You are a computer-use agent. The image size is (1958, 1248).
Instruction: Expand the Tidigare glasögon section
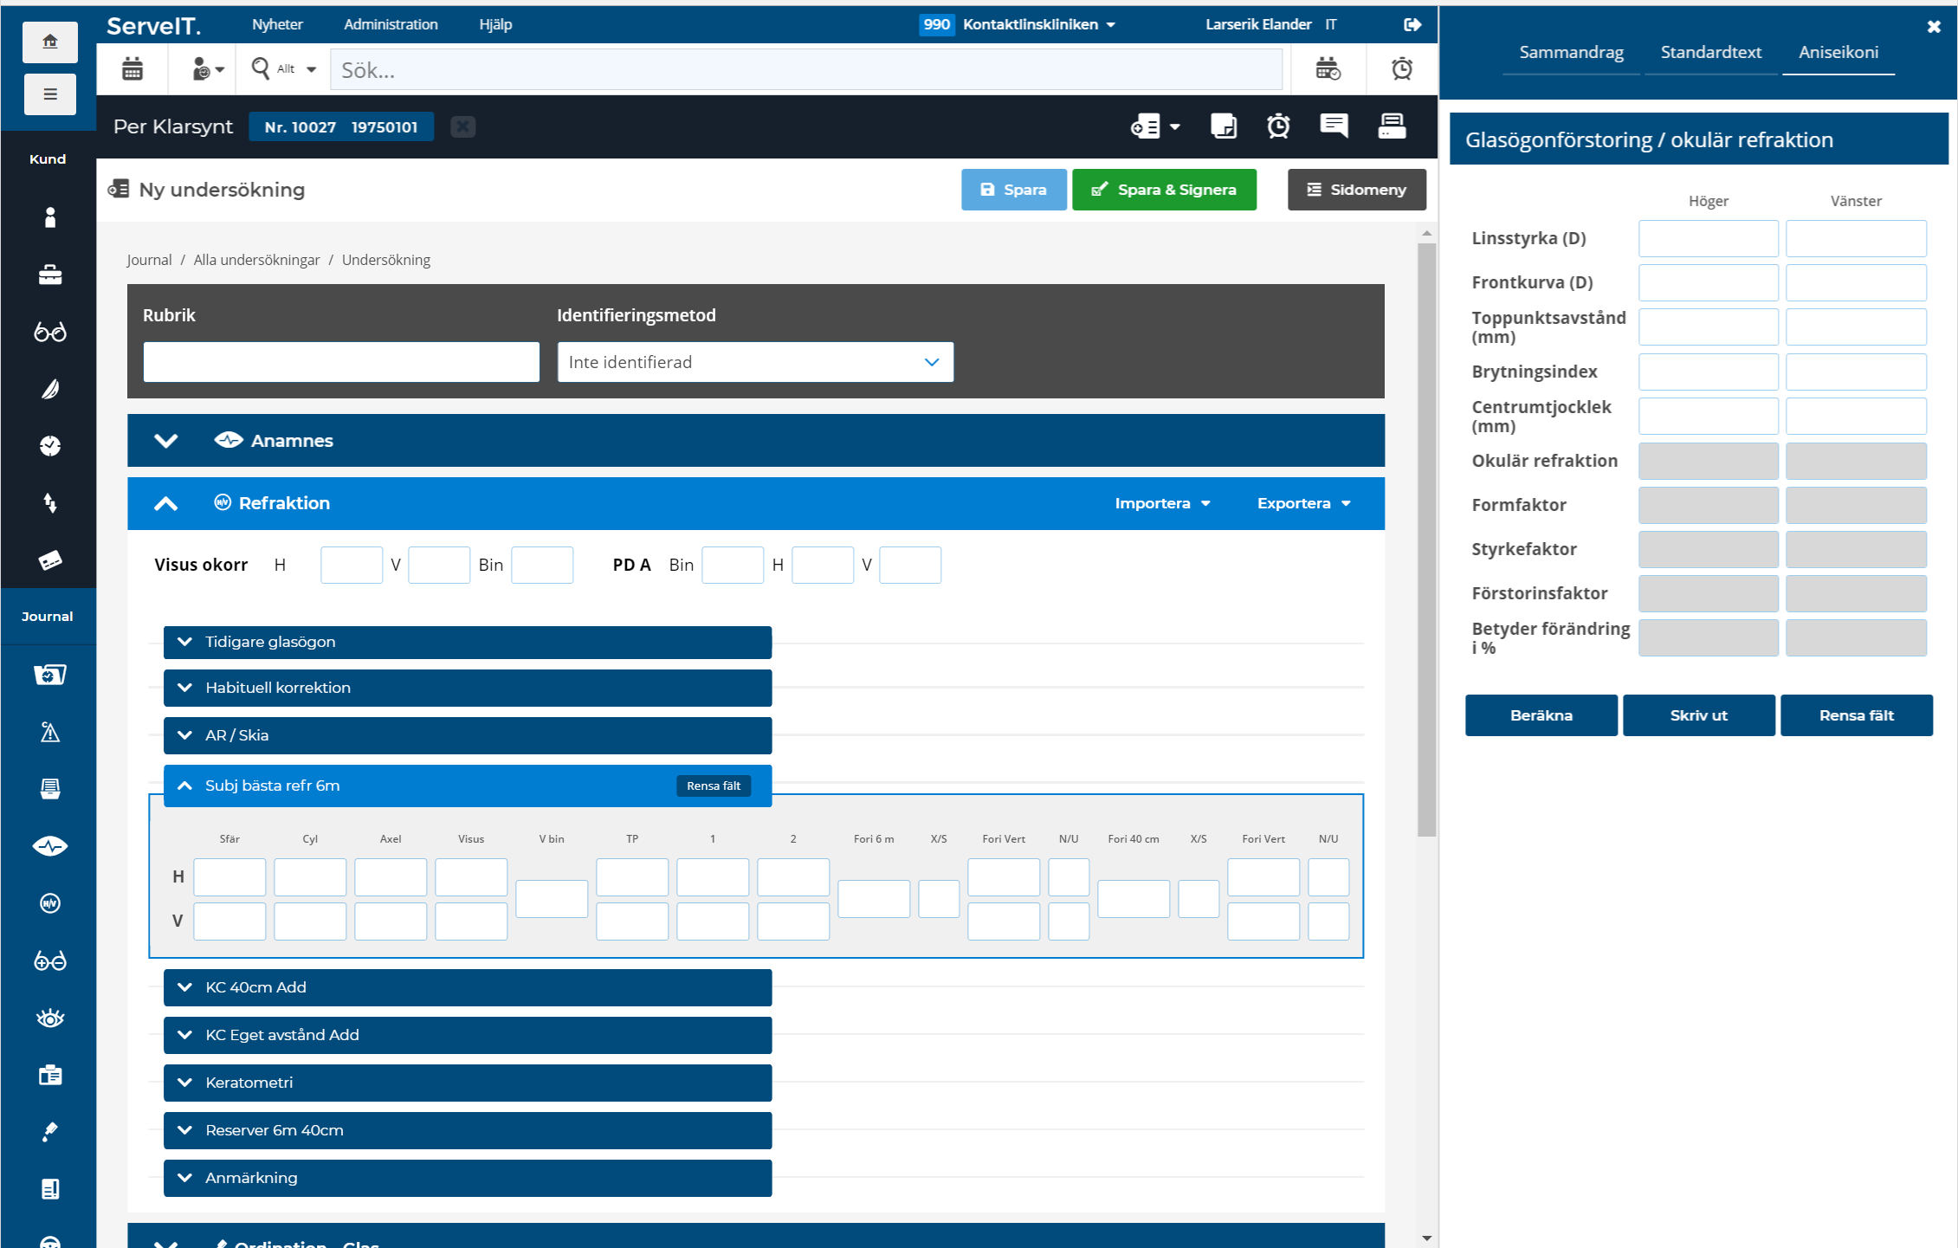(467, 641)
